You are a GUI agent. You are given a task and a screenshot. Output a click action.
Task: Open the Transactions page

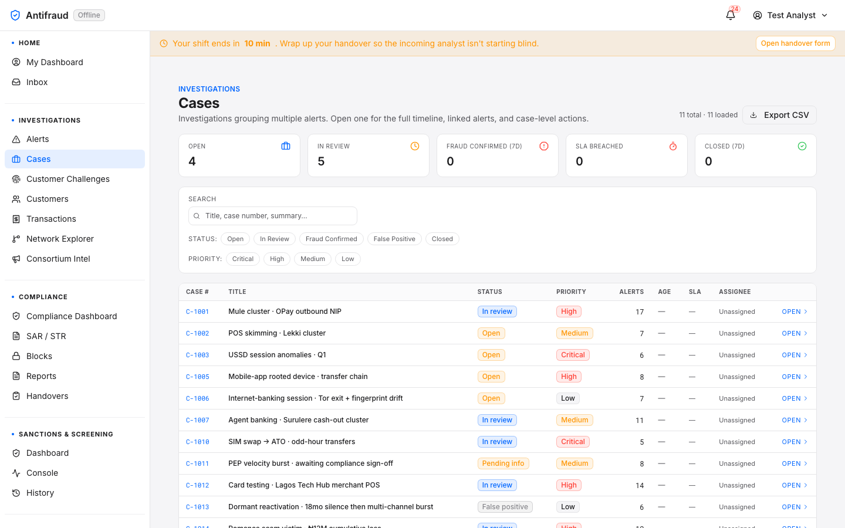75,219
